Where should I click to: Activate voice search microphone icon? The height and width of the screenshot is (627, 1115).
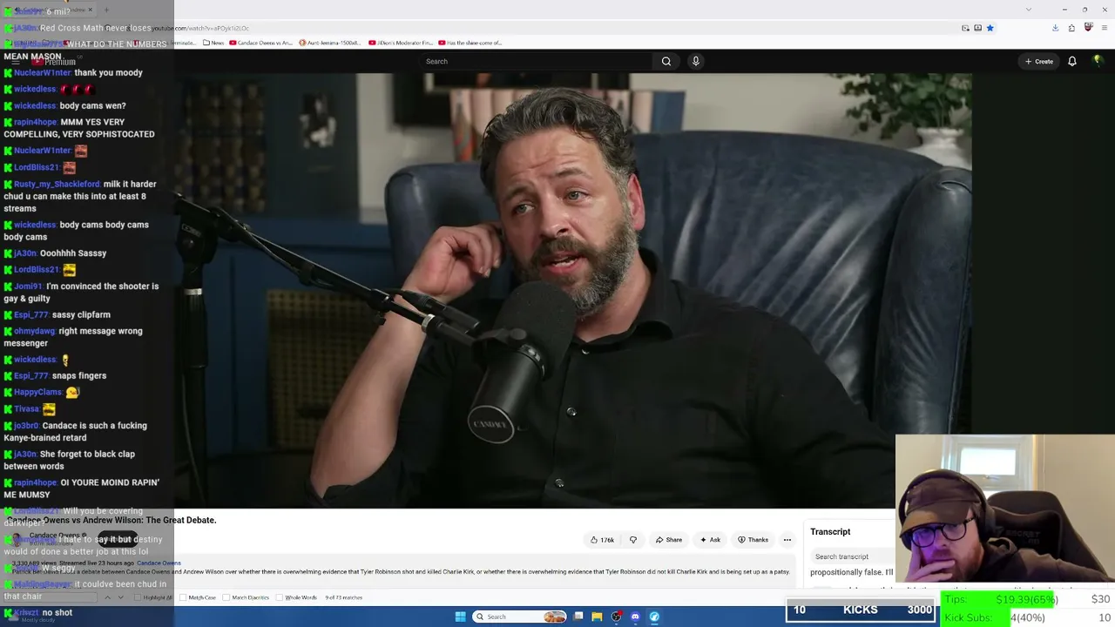coord(695,61)
